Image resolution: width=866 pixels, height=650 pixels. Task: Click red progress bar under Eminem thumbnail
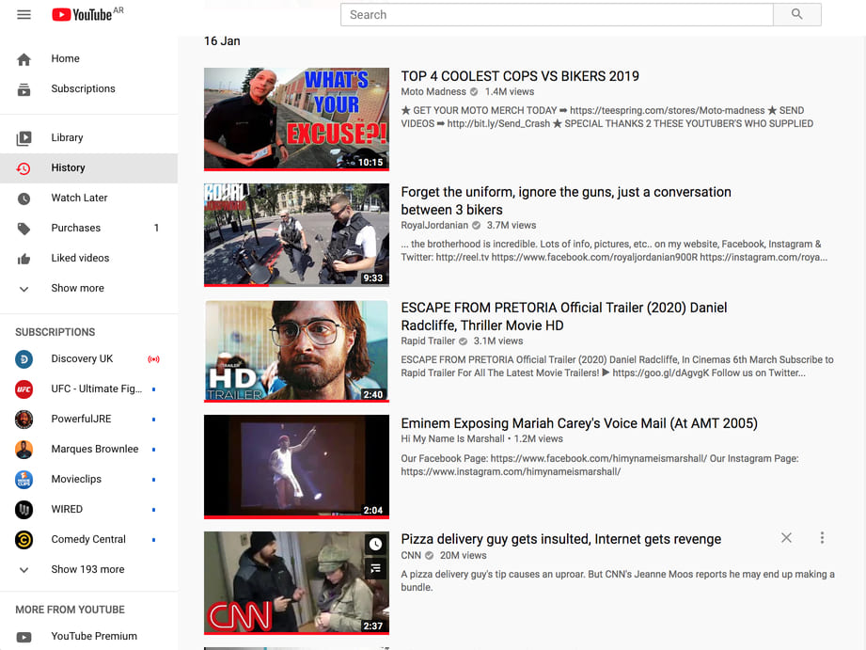pos(296,516)
